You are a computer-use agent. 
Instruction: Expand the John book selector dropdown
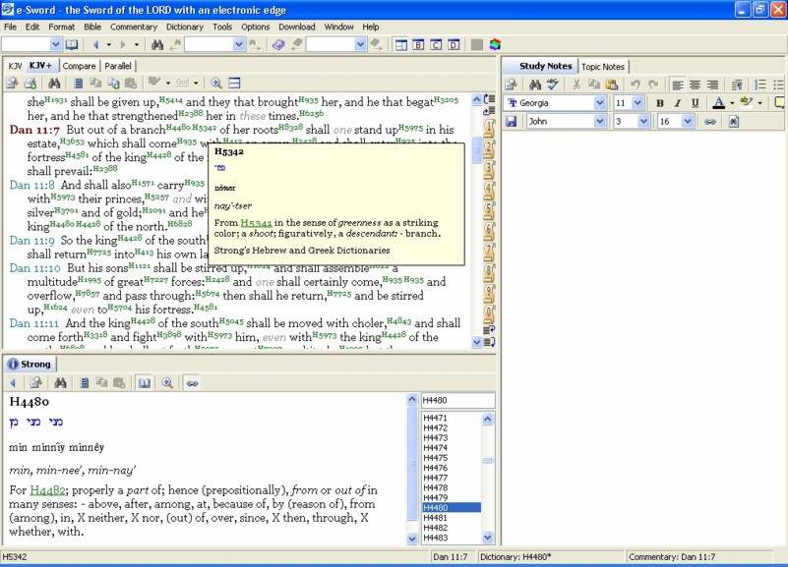click(599, 122)
